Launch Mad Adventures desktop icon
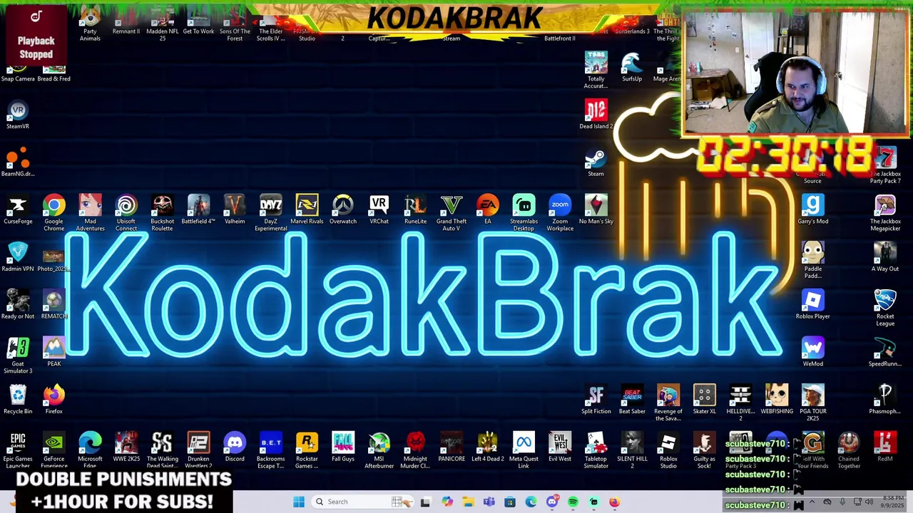Image resolution: width=913 pixels, height=513 pixels. 90,212
